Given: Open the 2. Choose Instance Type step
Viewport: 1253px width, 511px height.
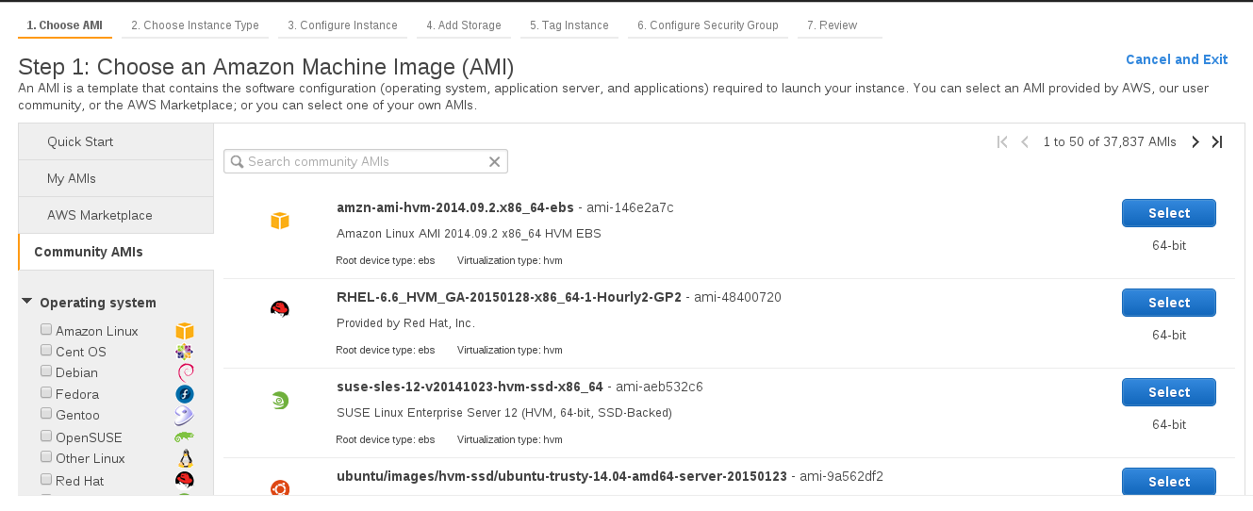Looking at the screenshot, I should pyautogui.click(x=195, y=25).
